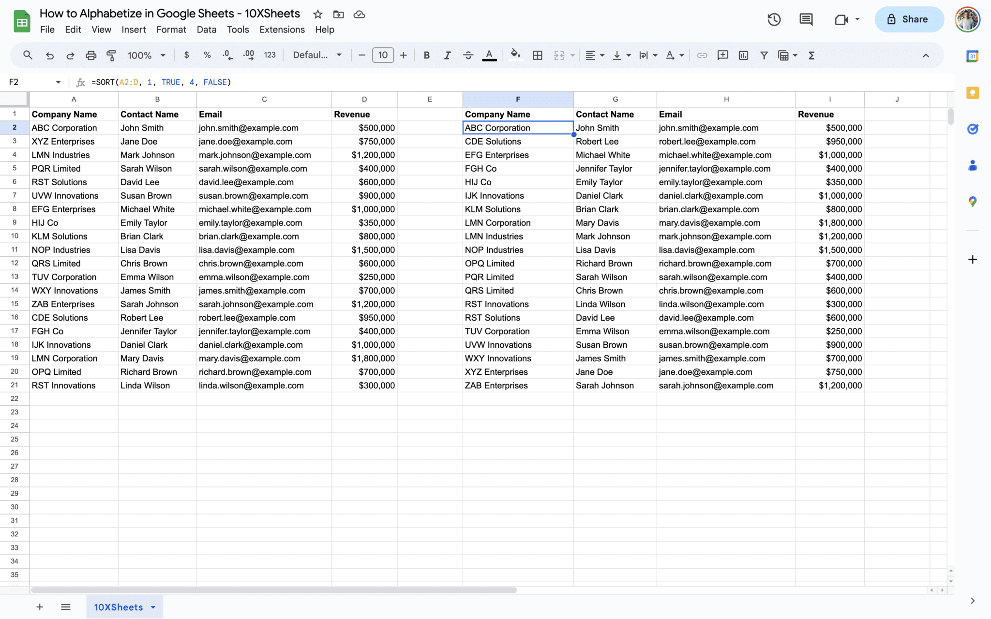Open the Extensions menu

(x=282, y=29)
